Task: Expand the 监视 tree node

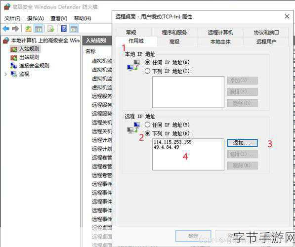Action: (5, 74)
